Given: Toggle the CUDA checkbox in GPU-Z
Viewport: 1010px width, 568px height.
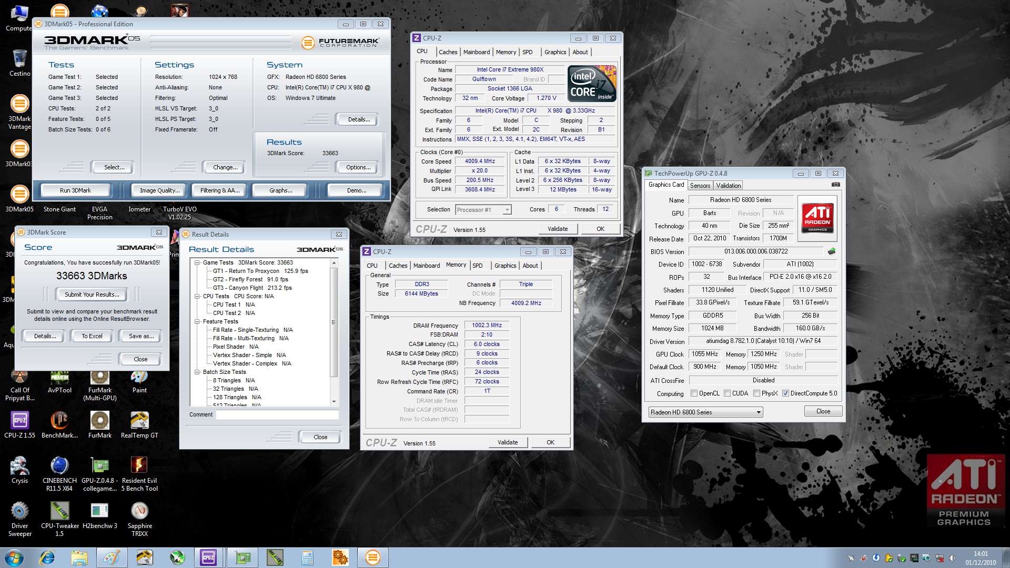Looking at the screenshot, I should (727, 393).
